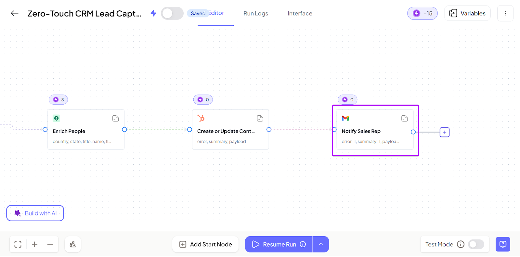Click the Test Mode info icon

(461, 244)
